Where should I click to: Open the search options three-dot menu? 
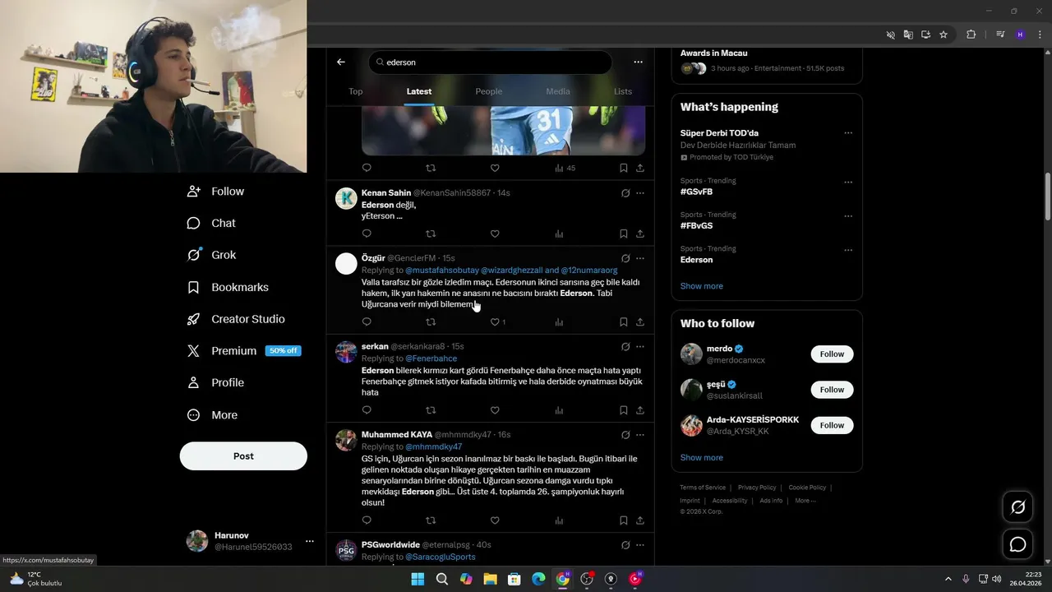tap(638, 62)
